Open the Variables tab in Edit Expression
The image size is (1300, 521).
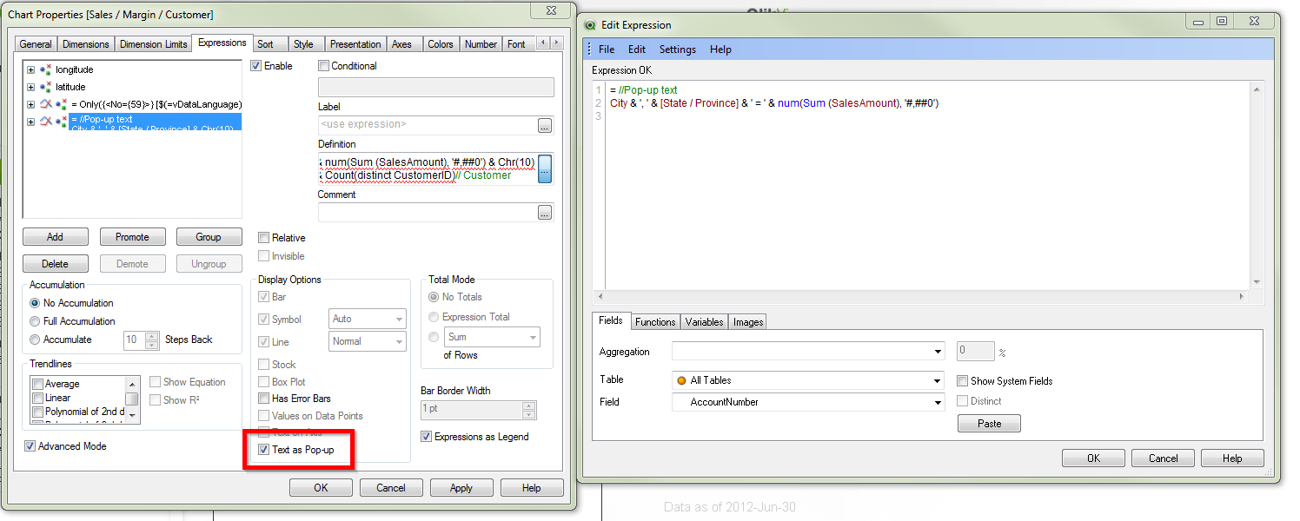click(704, 322)
